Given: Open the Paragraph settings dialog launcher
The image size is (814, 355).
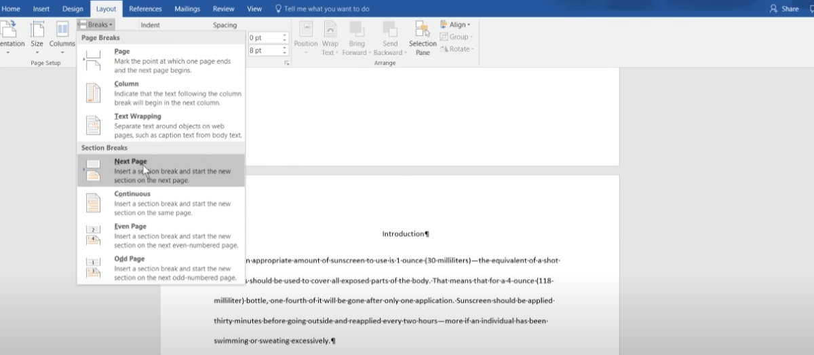Looking at the screenshot, I should (x=287, y=62).
